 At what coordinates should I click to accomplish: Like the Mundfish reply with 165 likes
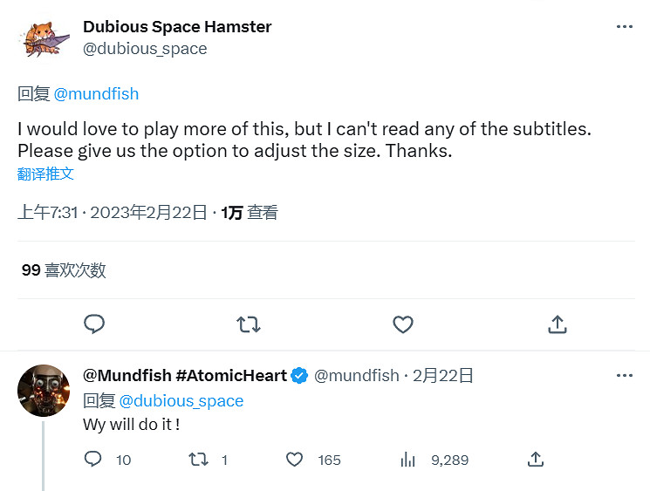point(295,459)
